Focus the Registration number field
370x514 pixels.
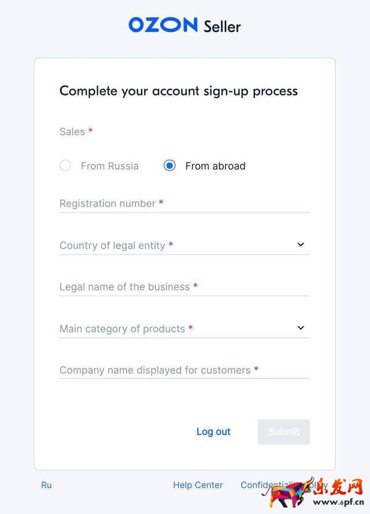[184, 204]
